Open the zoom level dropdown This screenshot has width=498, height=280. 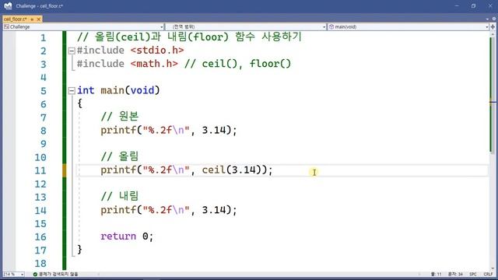pos(14,274)
